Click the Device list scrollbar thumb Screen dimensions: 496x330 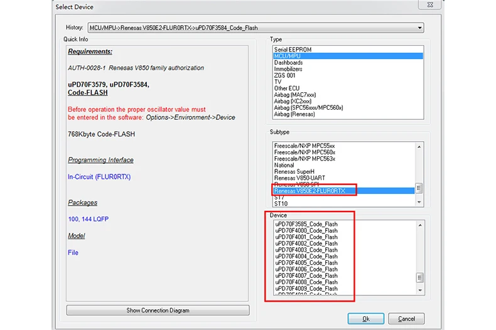[x=420, y=278]
